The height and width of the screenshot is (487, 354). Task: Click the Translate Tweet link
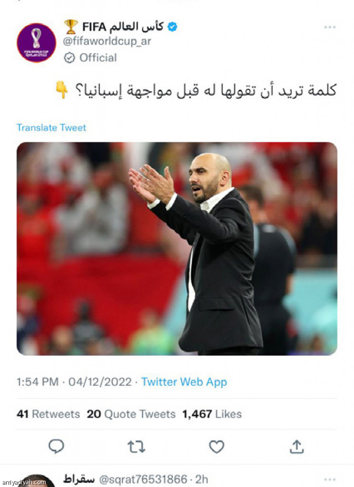pyautogui.click(x=51, y=127)
